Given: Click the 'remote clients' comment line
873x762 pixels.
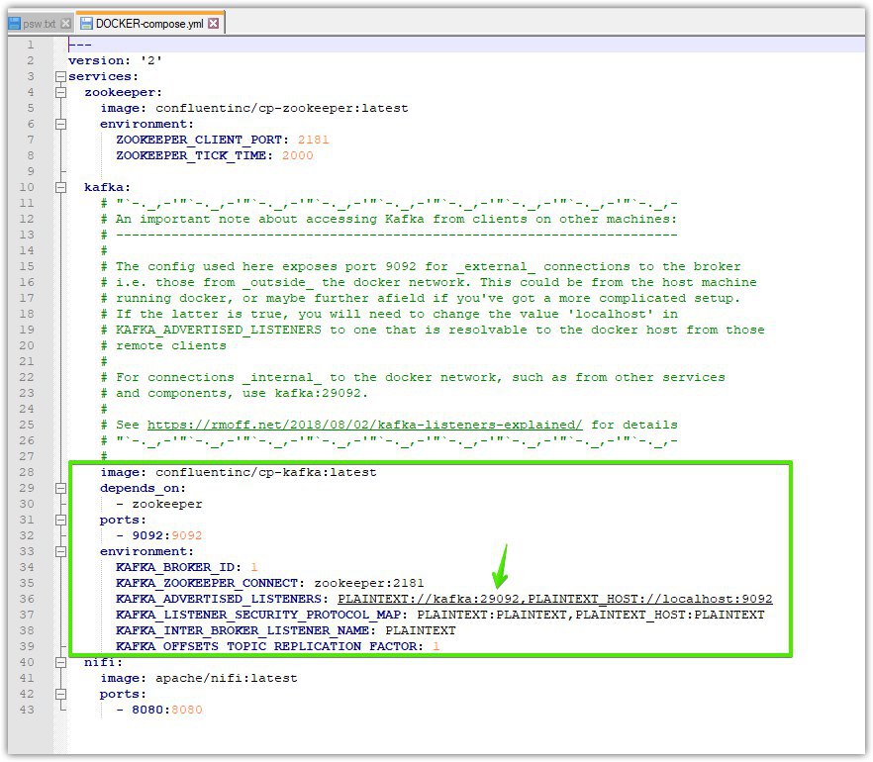Looking at the screenshot, I should pyautogui.click(x=163, y=345).
